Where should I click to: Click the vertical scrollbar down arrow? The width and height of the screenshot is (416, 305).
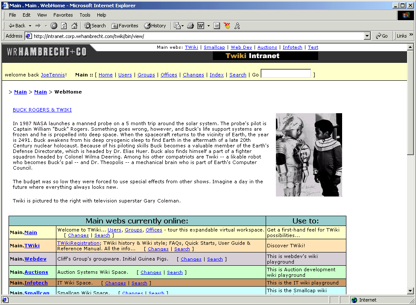pyautogui.click(x=410, y=291)
